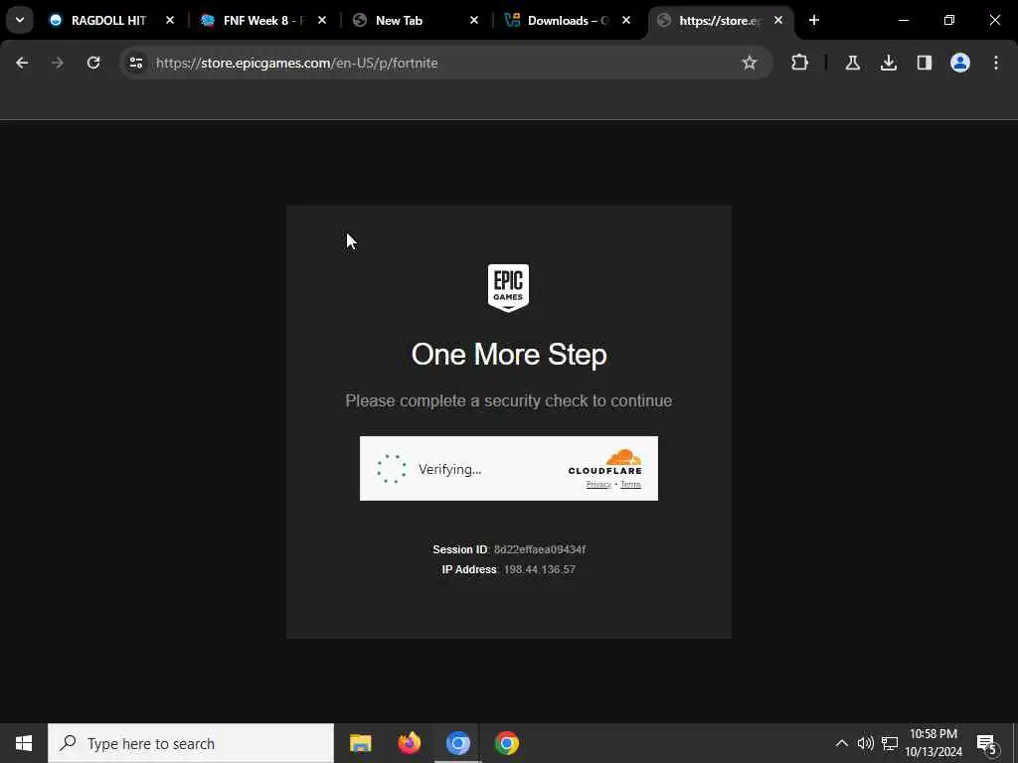Viewport: 1018px width, 763px height.
Task: Open the Extensions puzzle icon
Action: pos(800,63)
